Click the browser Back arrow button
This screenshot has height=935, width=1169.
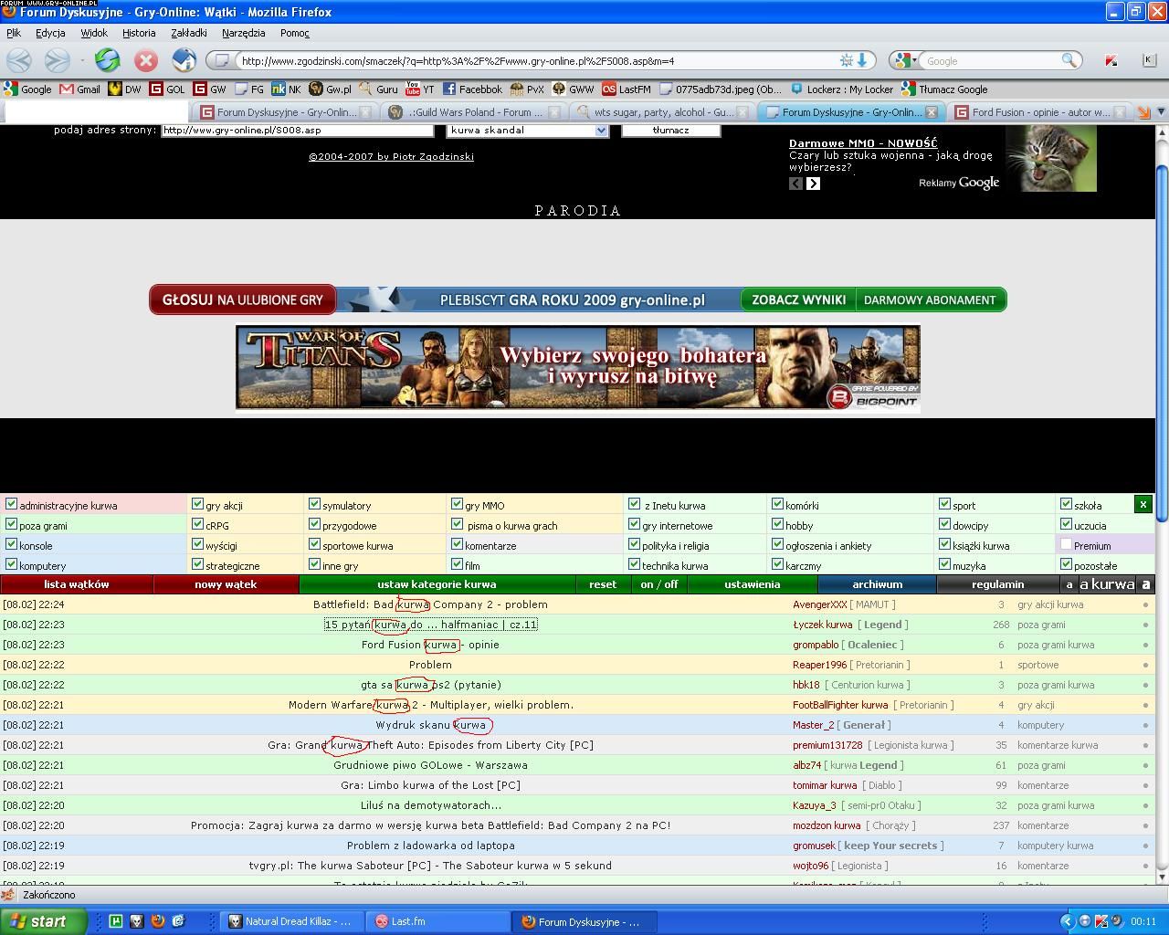19,60
